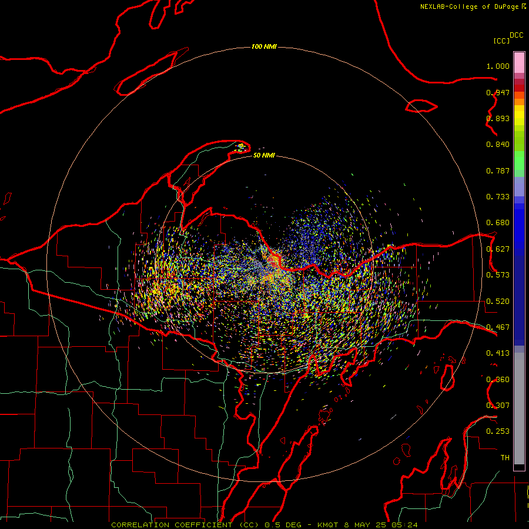Screen dimensions: 529x529
Task: Click the 0.787 color scale value
Action: [498, 170]
